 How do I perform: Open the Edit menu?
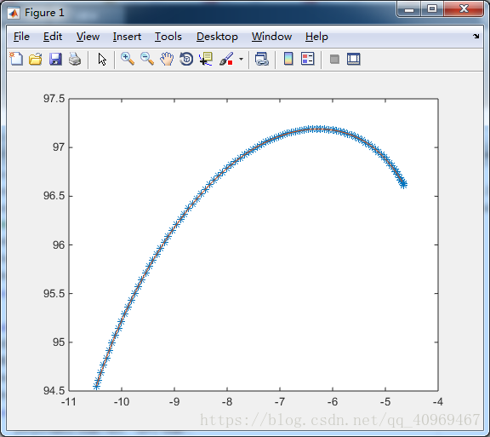pos(53,37)
